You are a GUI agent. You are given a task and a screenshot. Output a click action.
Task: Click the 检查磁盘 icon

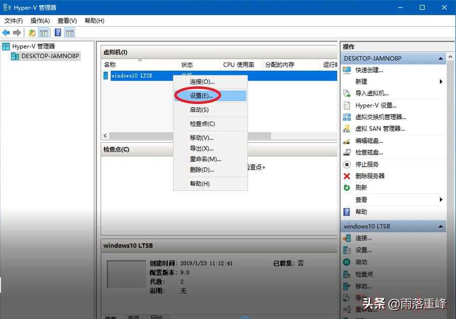point(346,152)
